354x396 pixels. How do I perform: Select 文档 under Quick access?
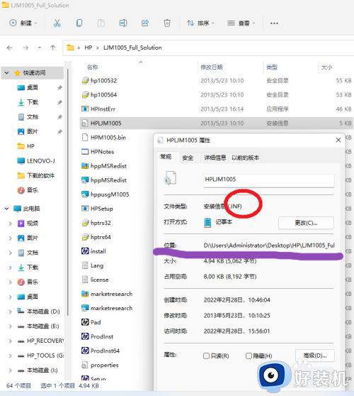click(33, 117)
